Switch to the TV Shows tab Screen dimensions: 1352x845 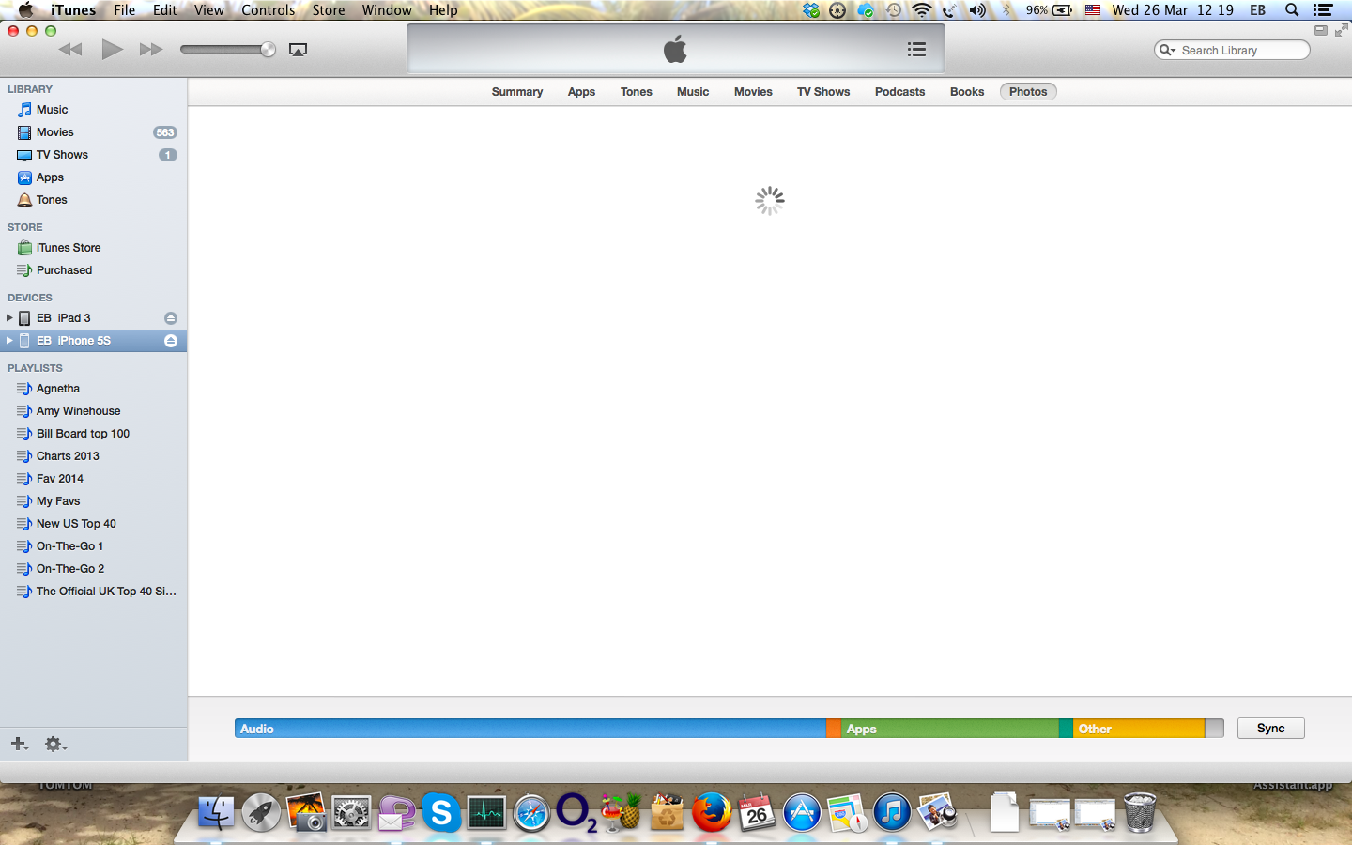click(823, 92)
